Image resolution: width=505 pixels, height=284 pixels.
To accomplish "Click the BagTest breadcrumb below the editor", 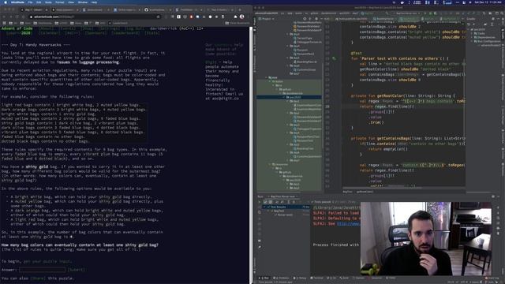I will (347, 192).
